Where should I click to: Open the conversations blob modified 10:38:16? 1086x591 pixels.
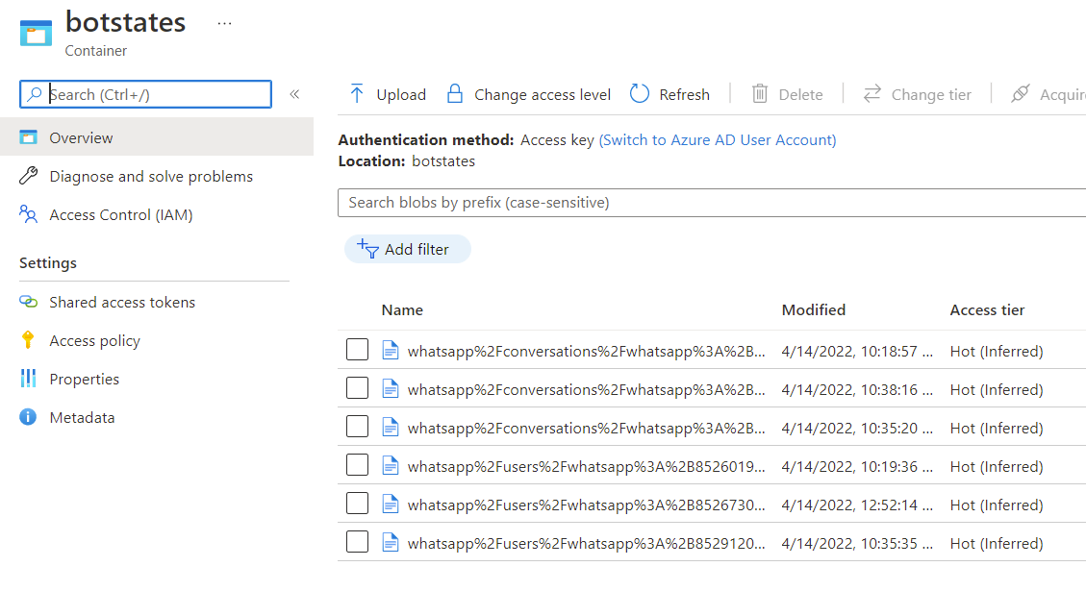click(587, 389)
